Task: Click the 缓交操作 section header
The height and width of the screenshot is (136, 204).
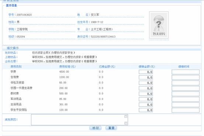Action: tap(13, 48)
